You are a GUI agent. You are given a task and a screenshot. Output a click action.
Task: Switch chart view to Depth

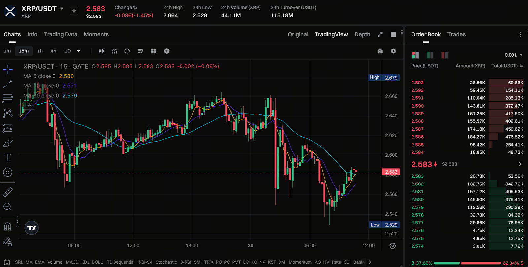(362, 34)
